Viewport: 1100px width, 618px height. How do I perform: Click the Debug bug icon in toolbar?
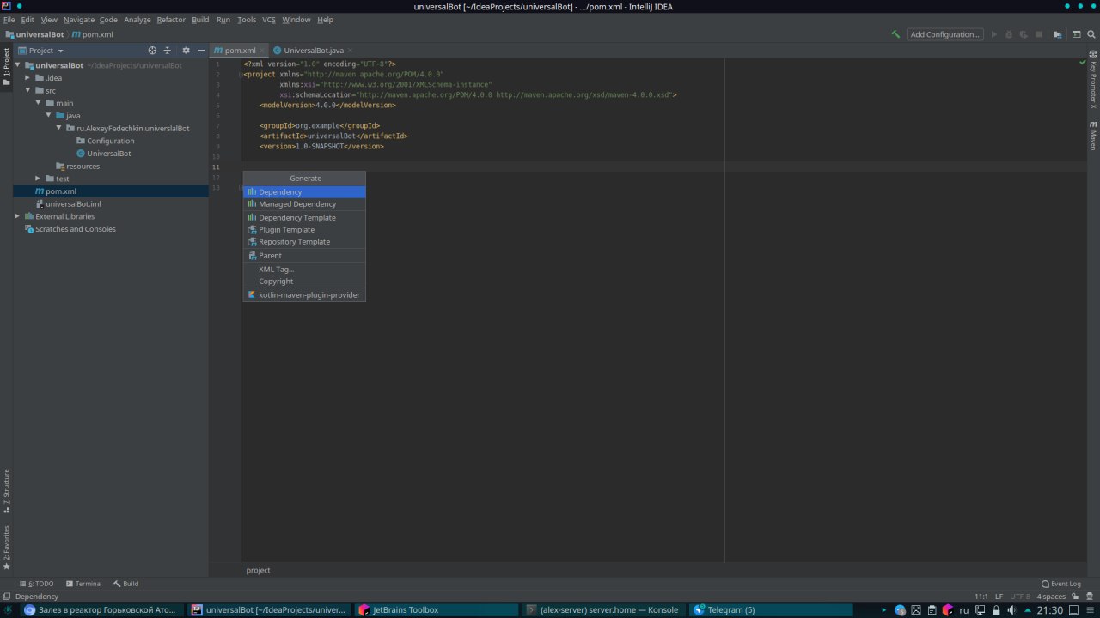[x=1009, y=34]
